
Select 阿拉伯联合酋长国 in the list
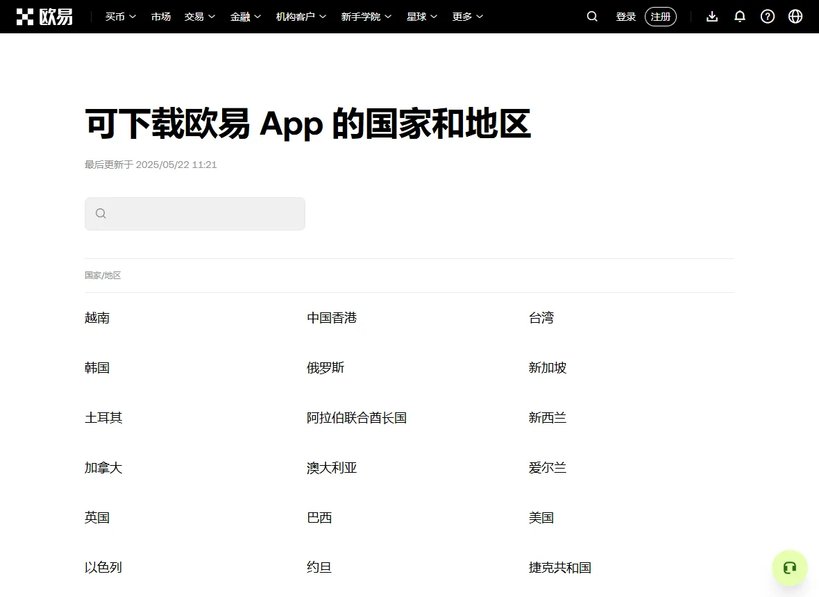tap(357, 418)
